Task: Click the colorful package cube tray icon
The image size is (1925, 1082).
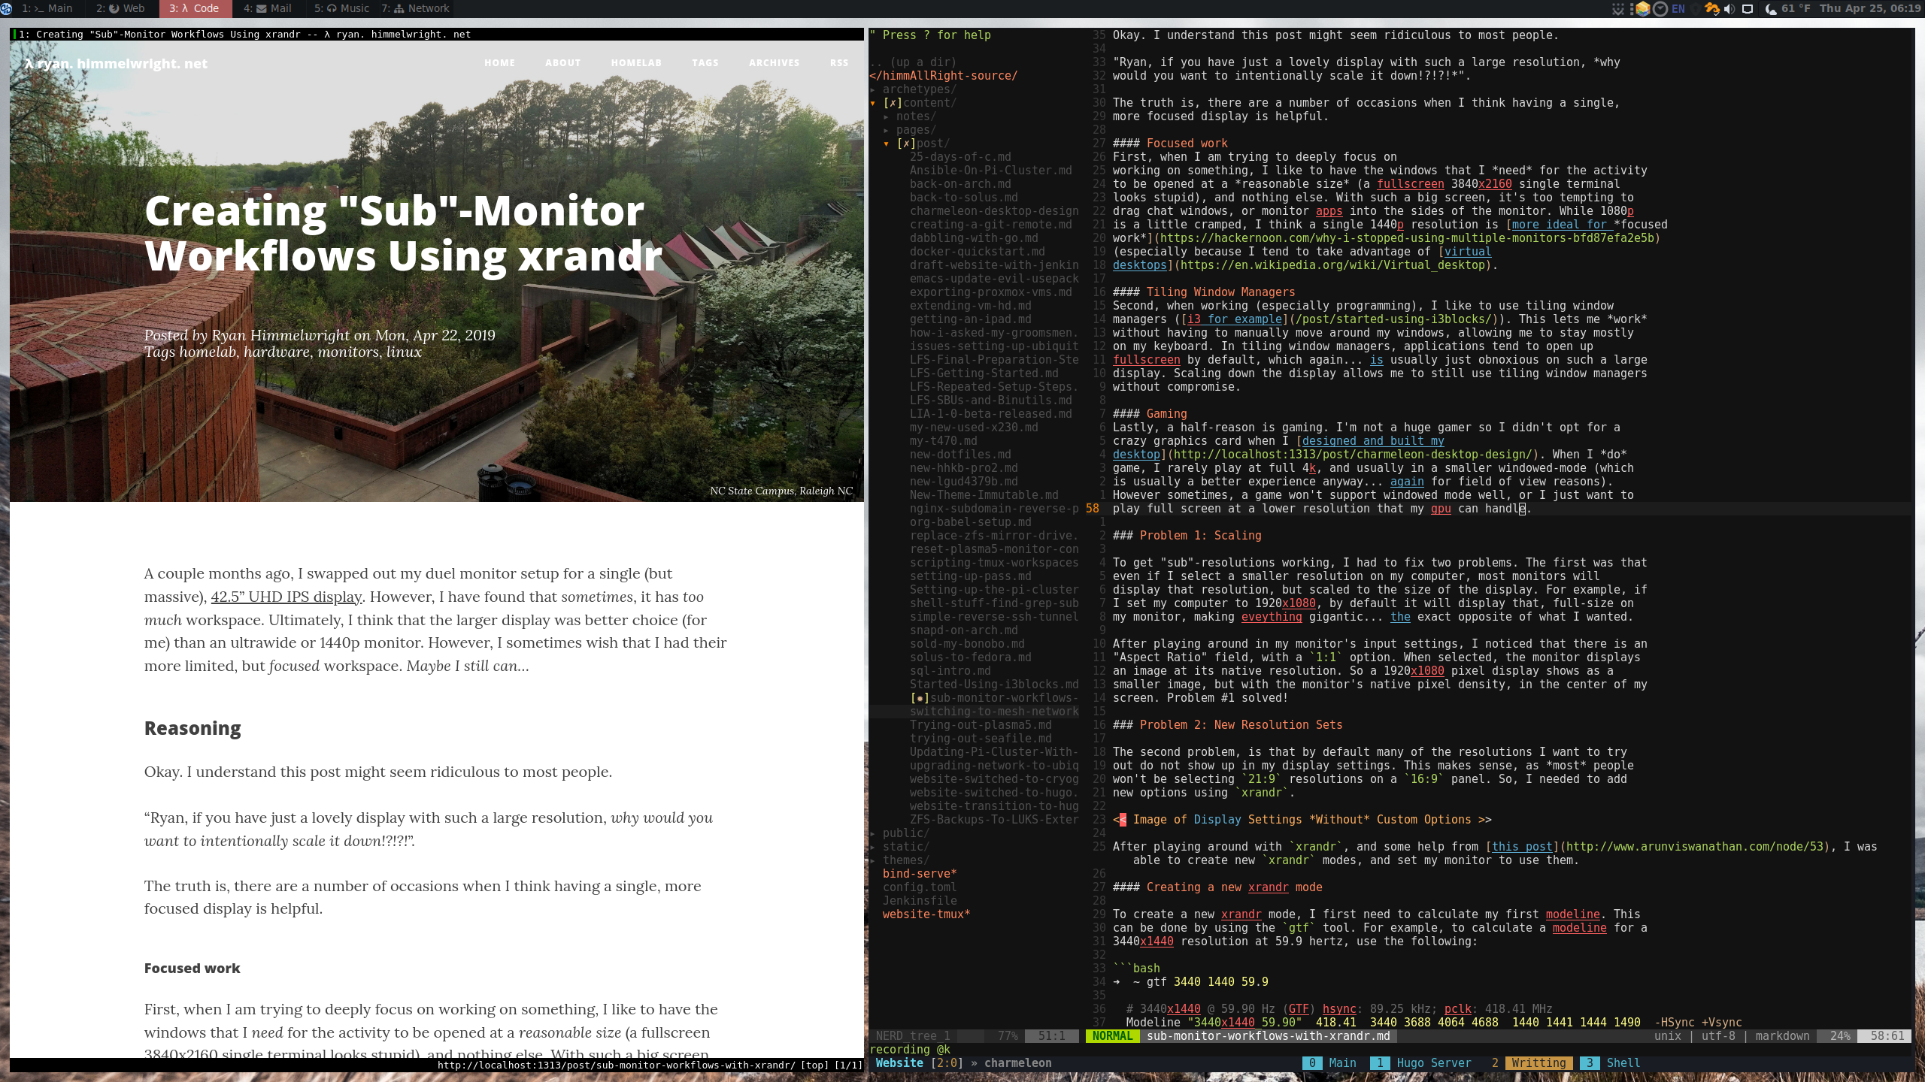Action: pos(1643,9)
